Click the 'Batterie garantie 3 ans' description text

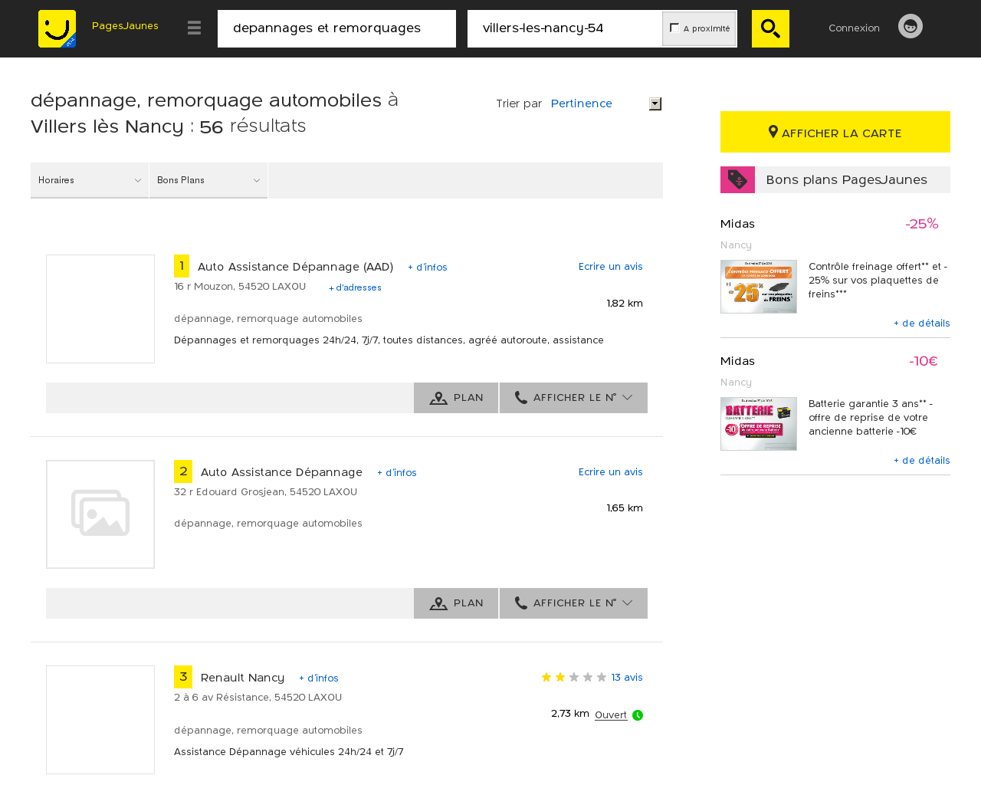coord(871,418)
